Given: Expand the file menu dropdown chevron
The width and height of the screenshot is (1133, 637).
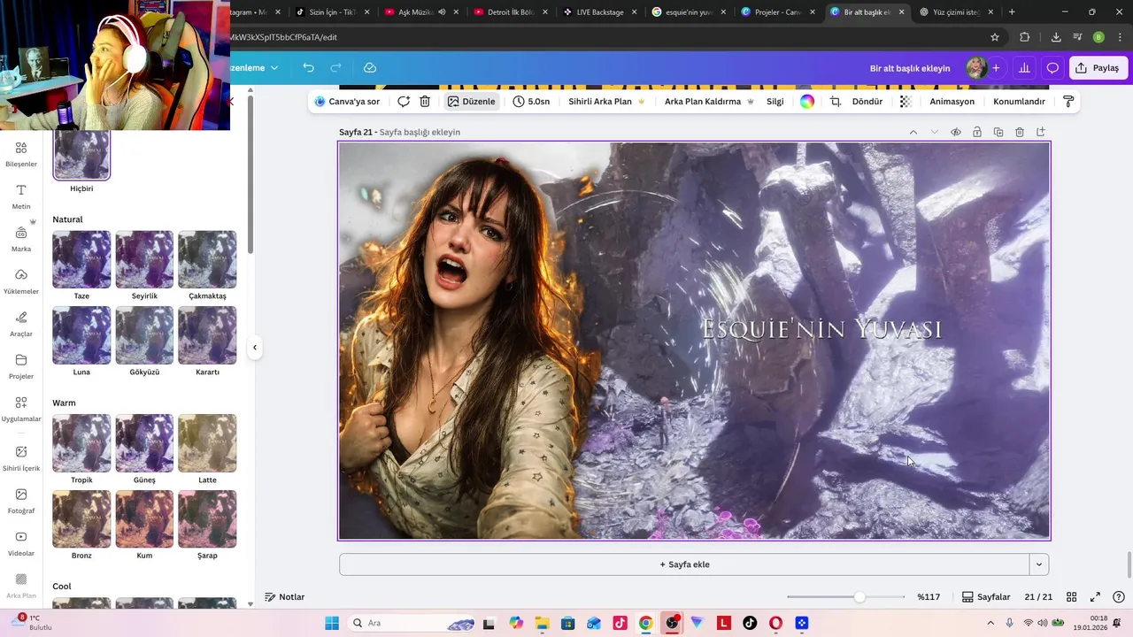Looking at the screenshot, I should tap(274, 68).
